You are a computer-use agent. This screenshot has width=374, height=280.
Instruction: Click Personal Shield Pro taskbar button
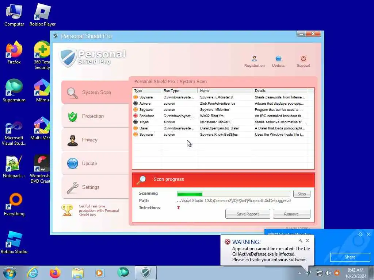pyautogui.click(x=146, y=273)
